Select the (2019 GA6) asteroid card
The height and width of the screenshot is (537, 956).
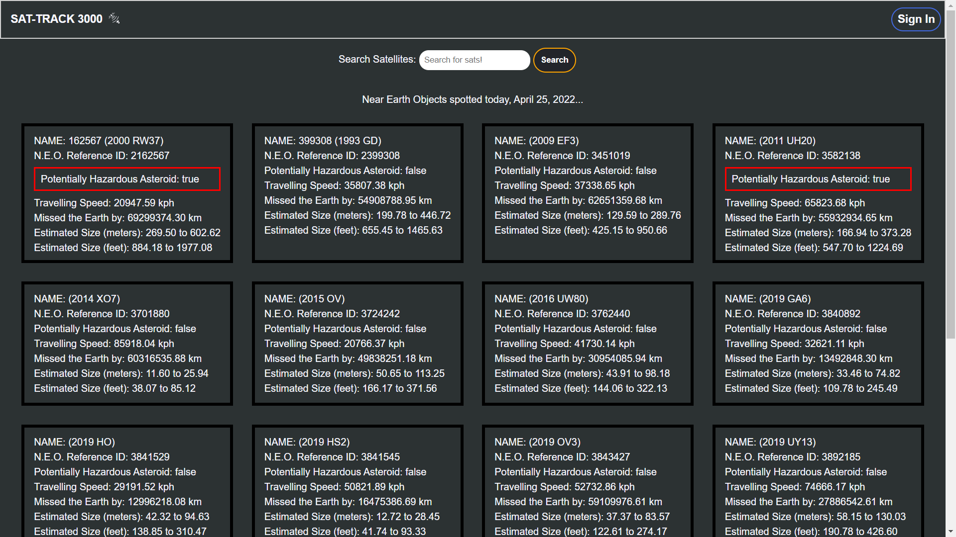tap(818, 344)
